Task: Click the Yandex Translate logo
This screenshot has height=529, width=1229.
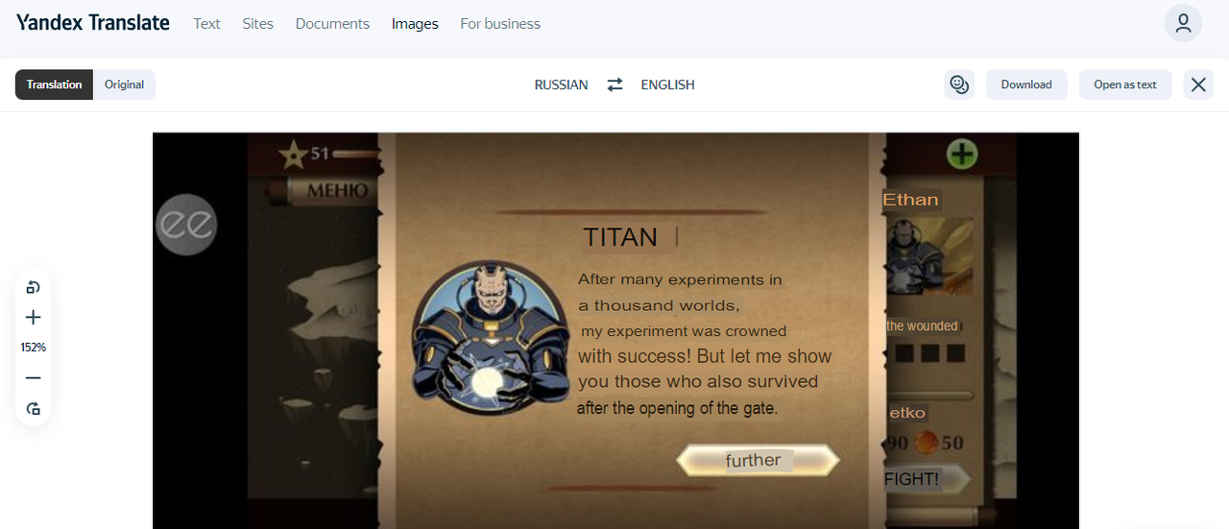Action: [93, 23]
